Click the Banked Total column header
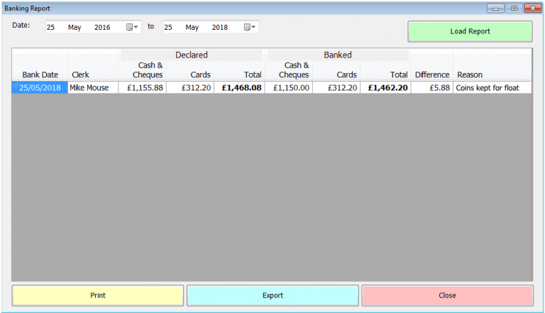Image resolution: width=545 pixels, height=313 pixels. click(399, 75)
